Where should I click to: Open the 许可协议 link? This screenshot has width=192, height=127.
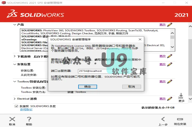click(x=26, y=110)
